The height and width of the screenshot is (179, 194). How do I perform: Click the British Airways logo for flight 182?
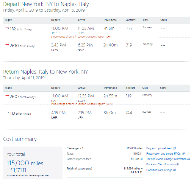point(7,29)
